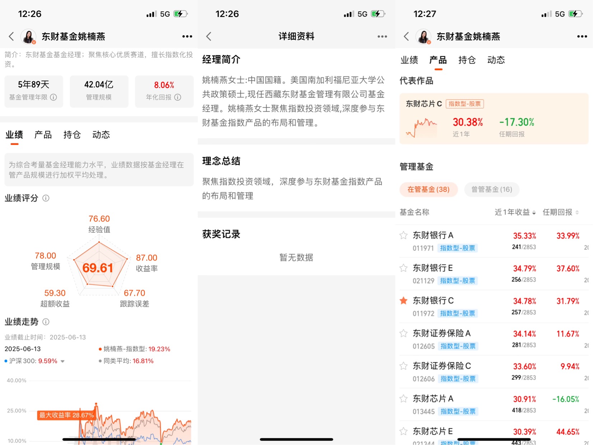
Task: Tap 指数型-股票 tag on 东财芯片C card
Action: point(465,104)
